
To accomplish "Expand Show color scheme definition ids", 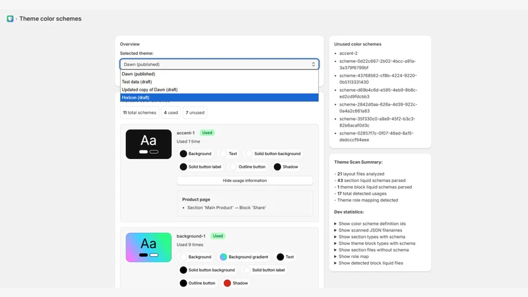I will (370, 224).
